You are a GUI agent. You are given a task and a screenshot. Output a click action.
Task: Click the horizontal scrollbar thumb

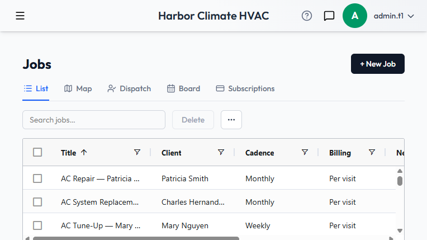pos(136,238)
